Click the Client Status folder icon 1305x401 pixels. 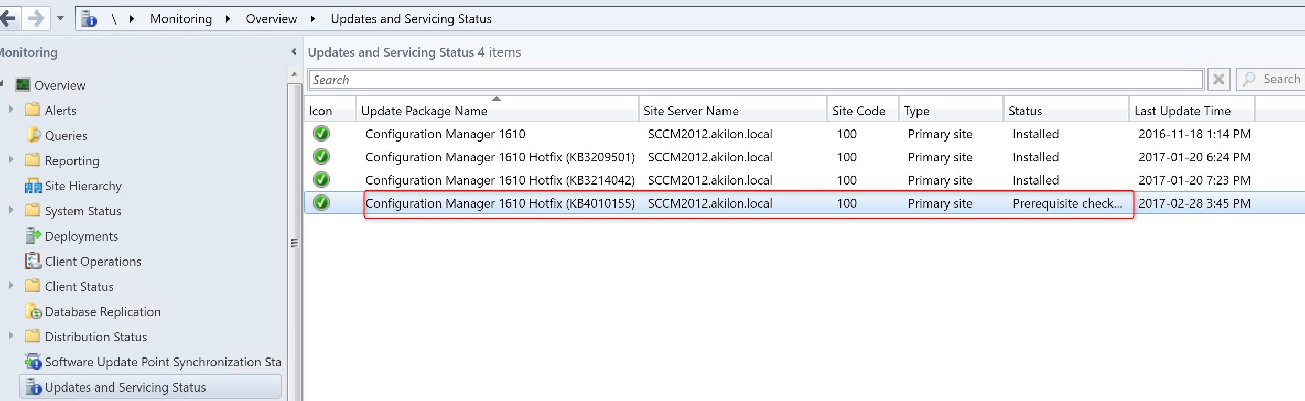point(33,286)
